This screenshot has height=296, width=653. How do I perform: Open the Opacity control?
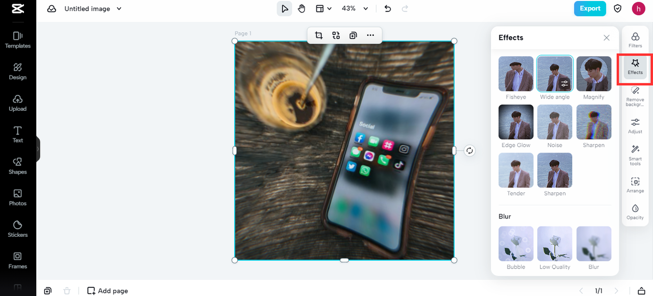tap(635, 212)
